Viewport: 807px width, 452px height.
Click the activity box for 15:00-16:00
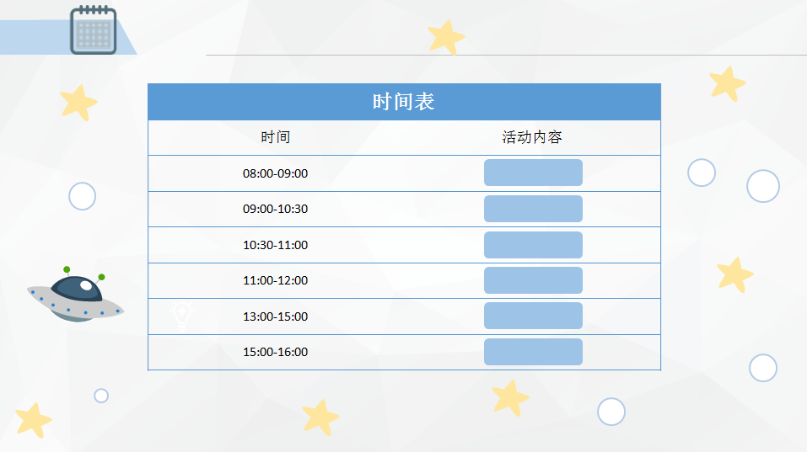point(533,352)
